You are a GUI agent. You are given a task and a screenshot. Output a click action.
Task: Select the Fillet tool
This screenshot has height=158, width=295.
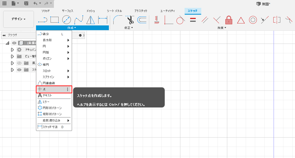click(118, 20)
